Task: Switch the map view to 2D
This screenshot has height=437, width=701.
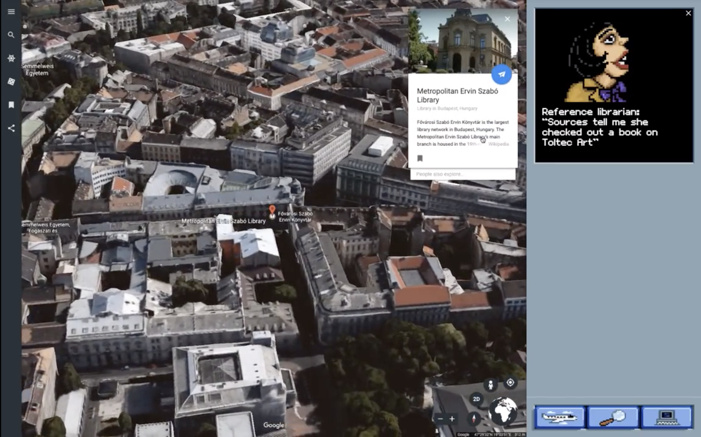Action: click(476, 399)
